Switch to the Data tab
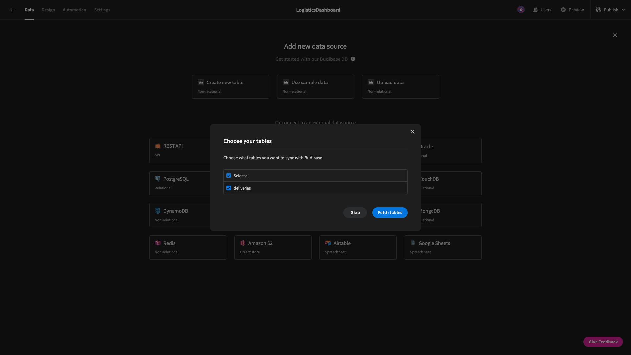The height and width of the screenshot is (355, 631). [29, 10]
